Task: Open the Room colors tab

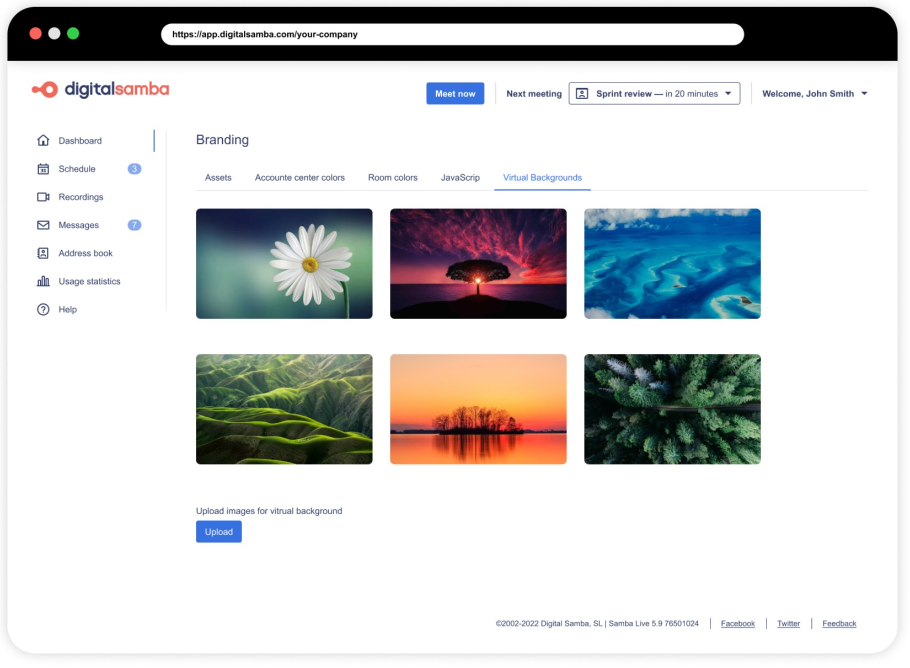Action: pyautogui.click(x=392, y=177)
